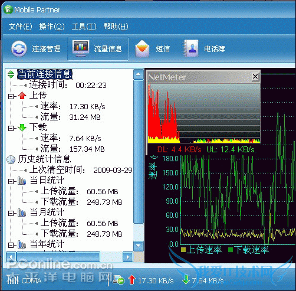Select 当日统计 上传流量 60.56 MB row
This screenshot has width=296, height=291.
pos(79,191)
